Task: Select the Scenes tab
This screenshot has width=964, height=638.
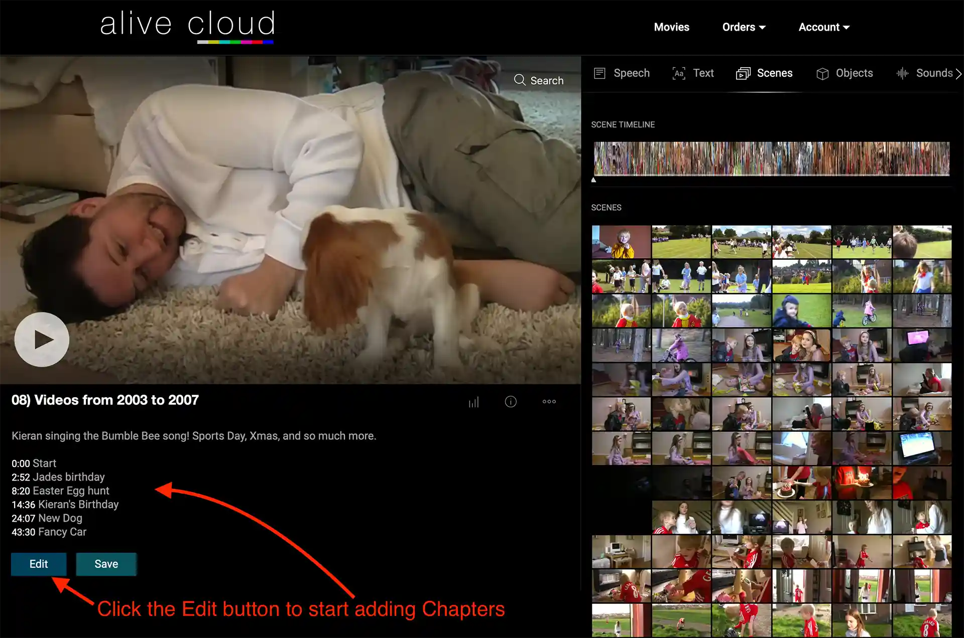Action: coord(764,73)
